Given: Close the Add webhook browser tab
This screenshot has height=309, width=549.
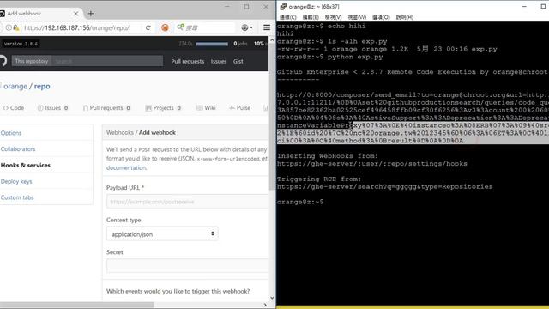Looking at the screenshot, I should (x=76, y=14).
